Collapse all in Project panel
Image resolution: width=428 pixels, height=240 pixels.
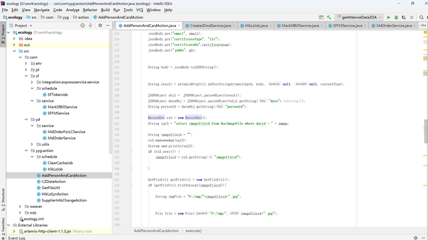(91, 25)
